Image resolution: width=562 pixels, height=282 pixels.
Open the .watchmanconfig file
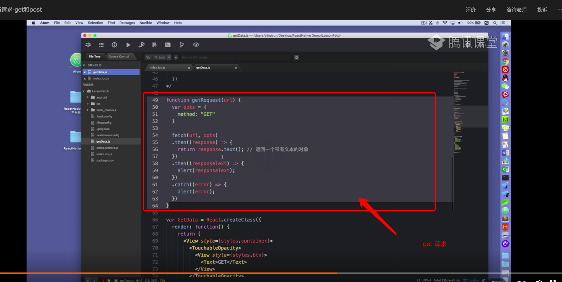point(108,135)
